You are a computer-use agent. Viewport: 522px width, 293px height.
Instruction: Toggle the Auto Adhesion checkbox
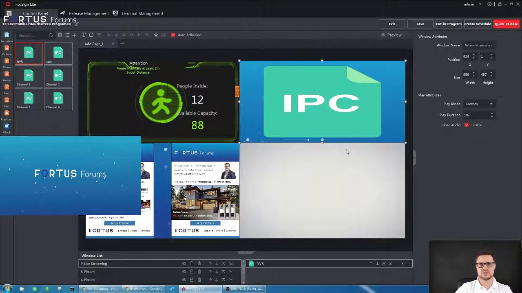(173, 35)
